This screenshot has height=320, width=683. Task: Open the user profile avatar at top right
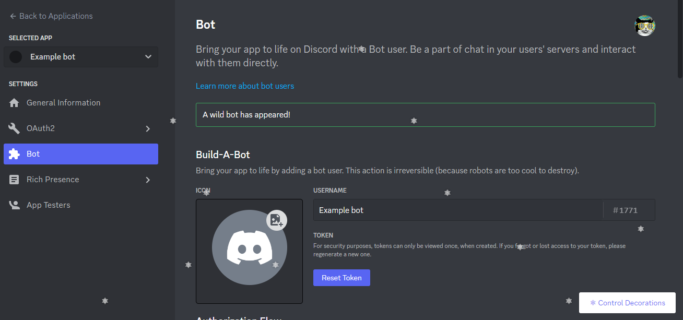tap(645, 26)
